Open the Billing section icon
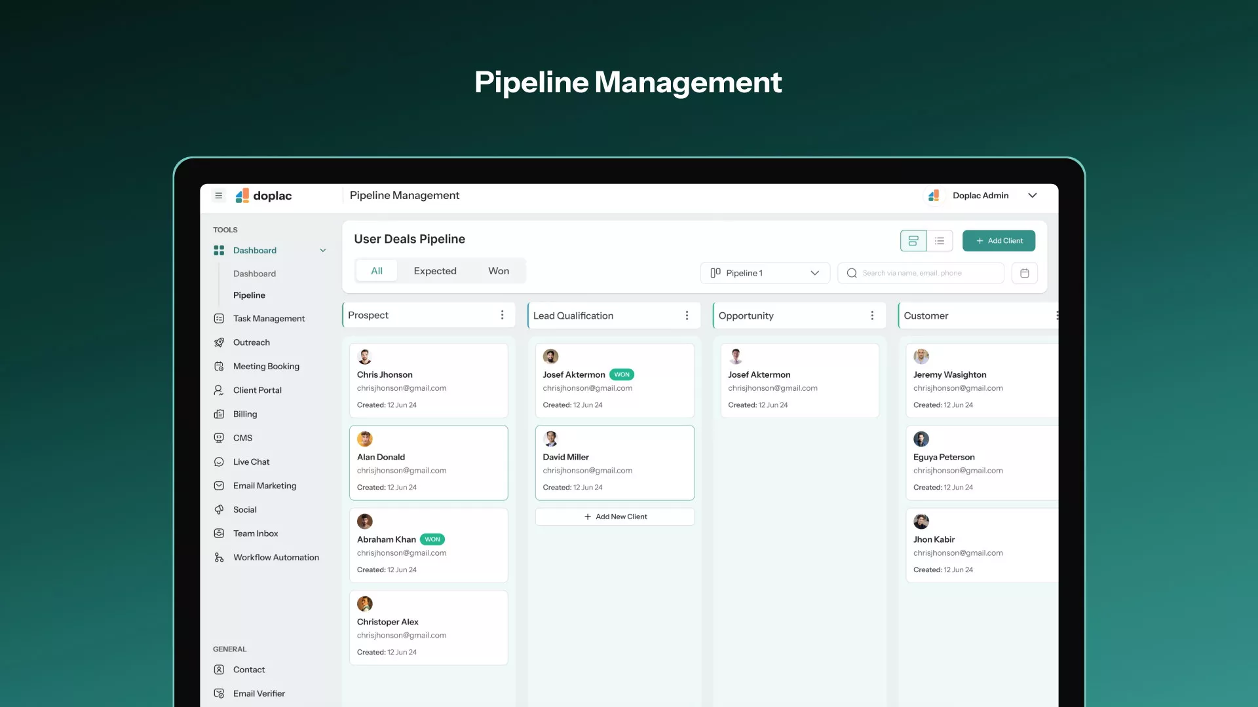Image resolution: width=1258 pixels, height=707 pixels. 219,414
